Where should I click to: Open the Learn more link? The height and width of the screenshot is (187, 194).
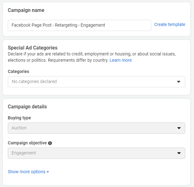121,60
